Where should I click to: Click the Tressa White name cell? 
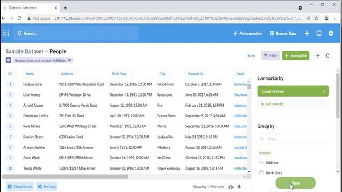click(32, 169)
